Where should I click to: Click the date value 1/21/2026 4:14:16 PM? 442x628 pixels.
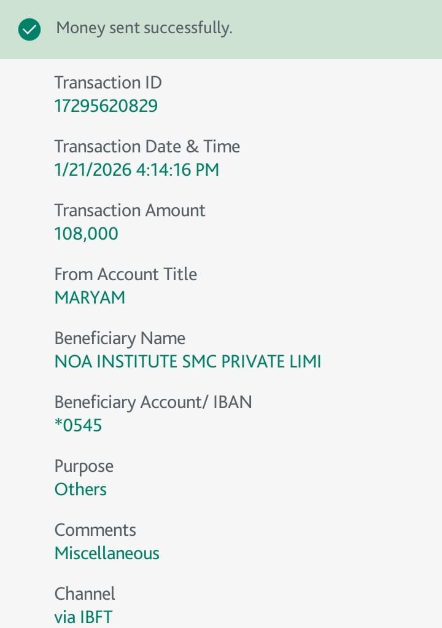[x=137, y=170]
